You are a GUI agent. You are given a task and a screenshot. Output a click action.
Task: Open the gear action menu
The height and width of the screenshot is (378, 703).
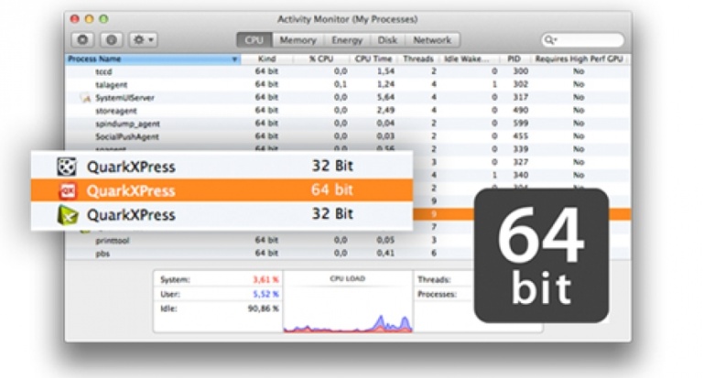pos(143,40)
